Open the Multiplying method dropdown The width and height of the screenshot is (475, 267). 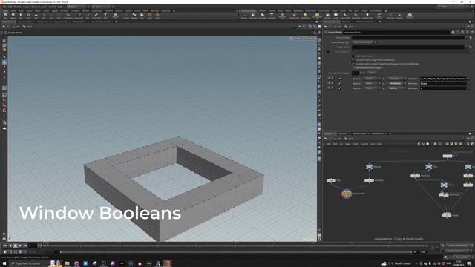[x=397, y=83]
